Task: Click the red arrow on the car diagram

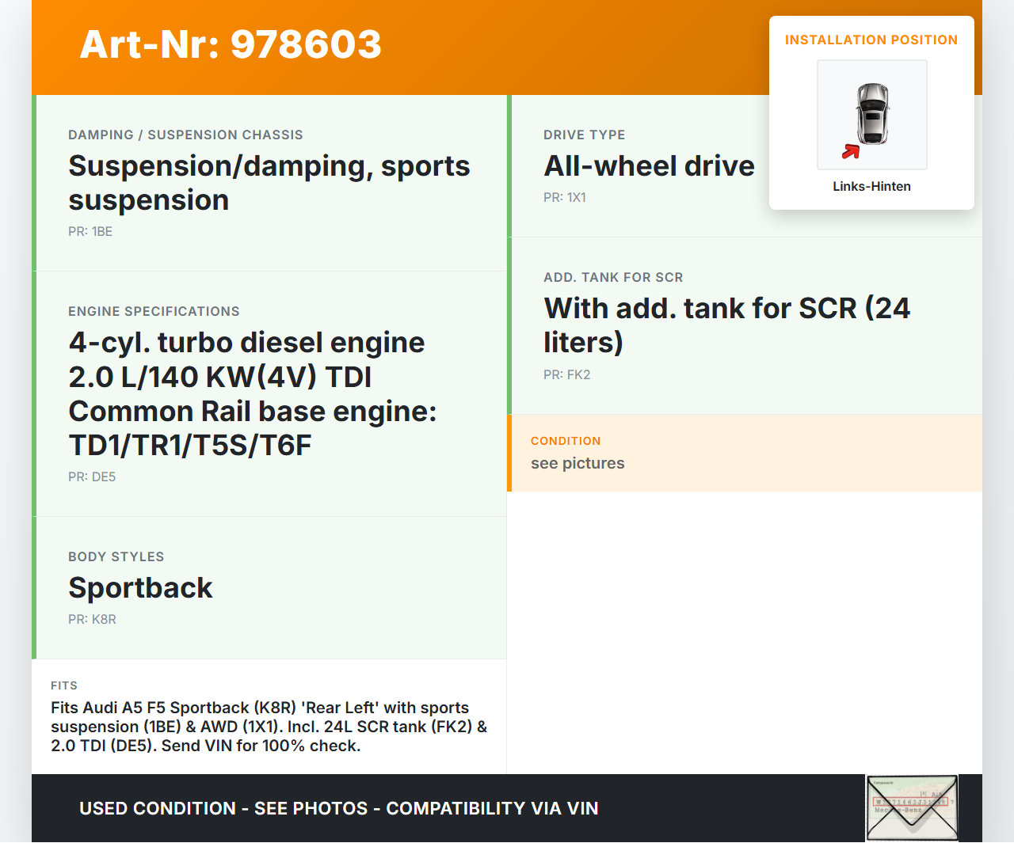Action: [x=851, y=151]
